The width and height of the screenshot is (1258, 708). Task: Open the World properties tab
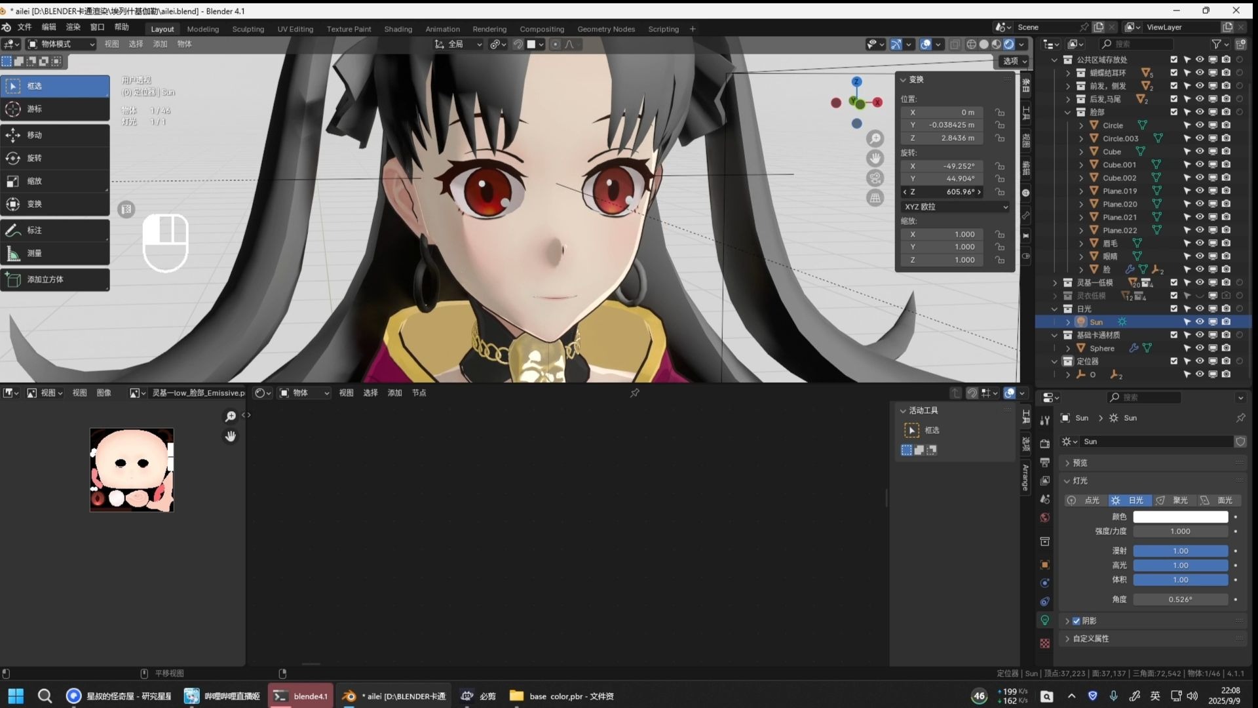pos(1045,517)
